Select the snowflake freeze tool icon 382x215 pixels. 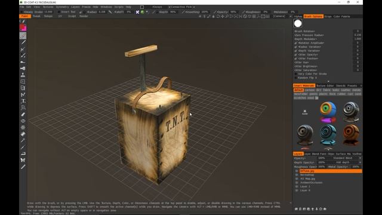point(23,127)
